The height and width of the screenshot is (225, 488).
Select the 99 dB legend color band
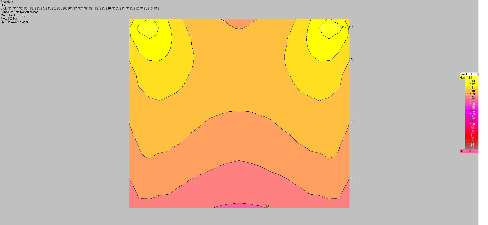[x=472, y=128]
